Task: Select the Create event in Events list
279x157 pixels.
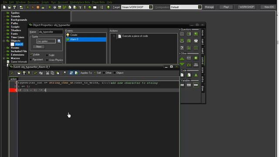Action: pos(86,35)
